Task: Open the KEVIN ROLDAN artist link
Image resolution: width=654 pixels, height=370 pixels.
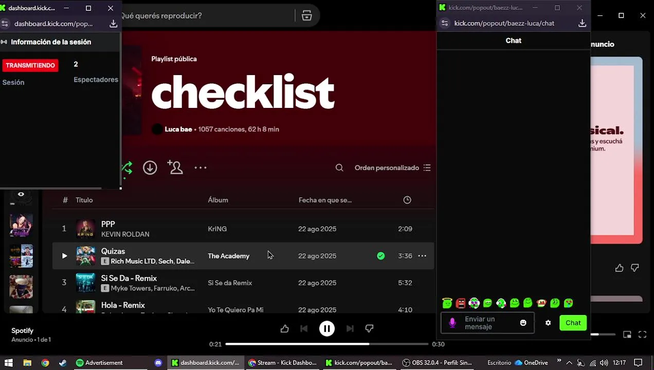Action: pyautogui.click(x=125, y=234)
